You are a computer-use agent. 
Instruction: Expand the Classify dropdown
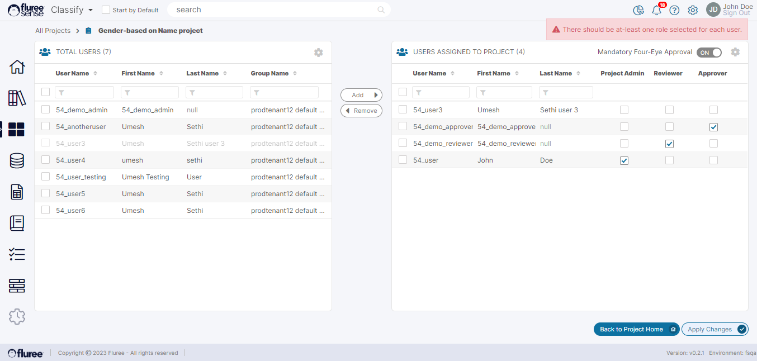click(x=72, y=10)
